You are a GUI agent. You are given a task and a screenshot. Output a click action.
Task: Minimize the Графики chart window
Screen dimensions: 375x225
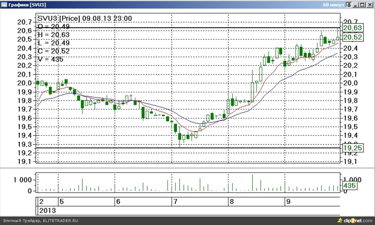(356, 5)
